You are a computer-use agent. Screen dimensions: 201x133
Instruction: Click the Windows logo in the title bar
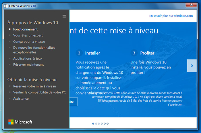(6, 5)
